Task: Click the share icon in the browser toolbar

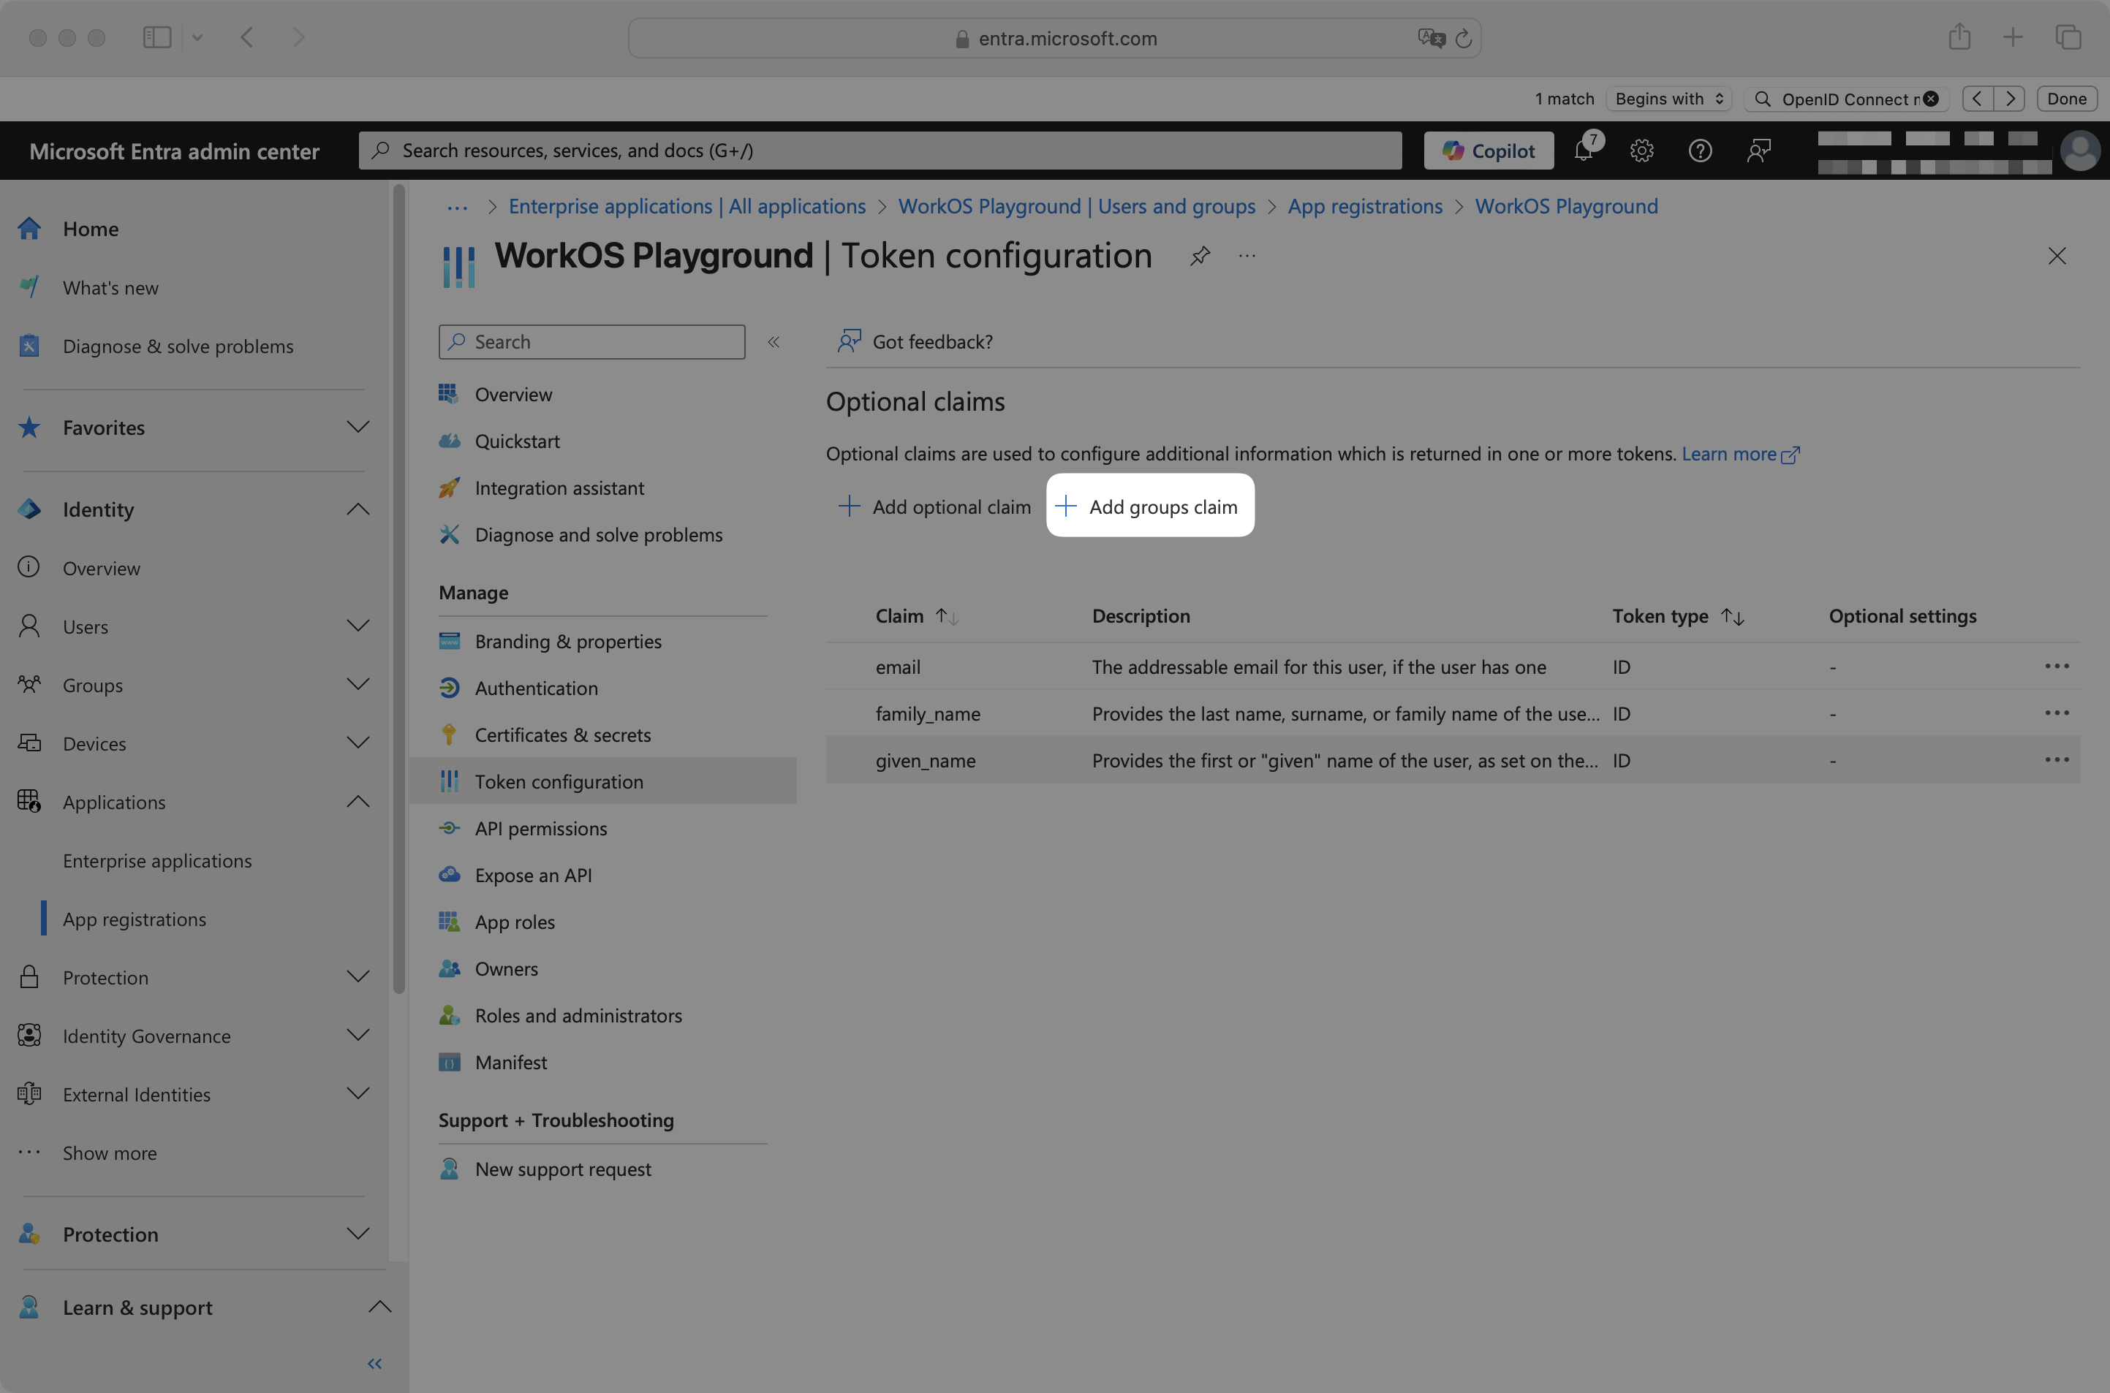Action: point(1960,37)
